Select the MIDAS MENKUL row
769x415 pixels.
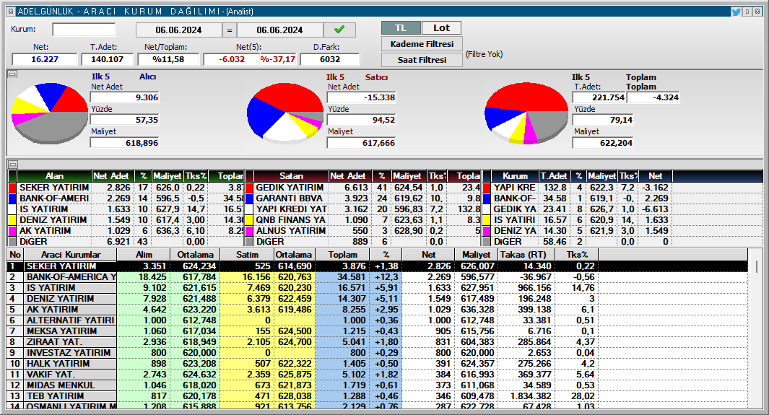pos(377,385)
